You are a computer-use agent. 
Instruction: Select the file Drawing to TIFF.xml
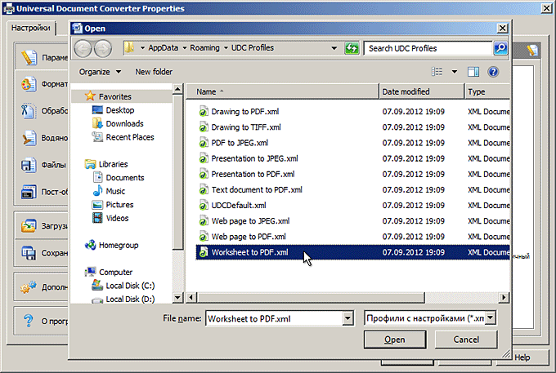tap(246, 127)
